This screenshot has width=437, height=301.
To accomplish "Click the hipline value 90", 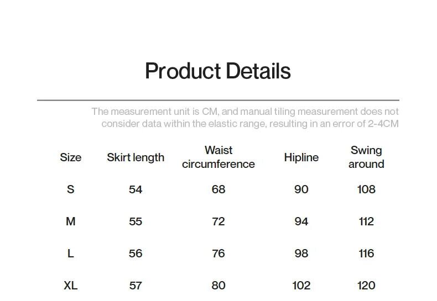I will point(301,189).
